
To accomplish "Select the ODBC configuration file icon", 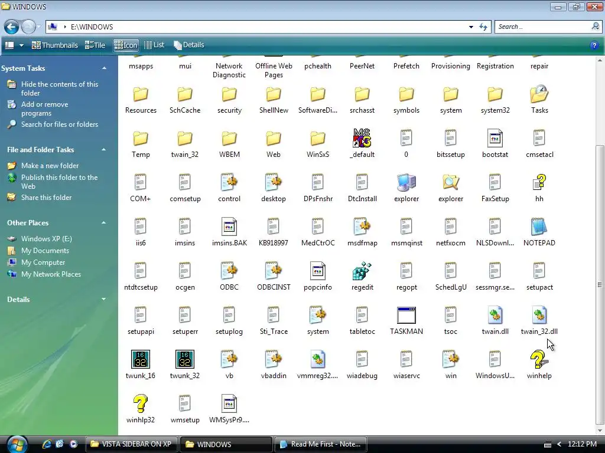I will (229, 271).
